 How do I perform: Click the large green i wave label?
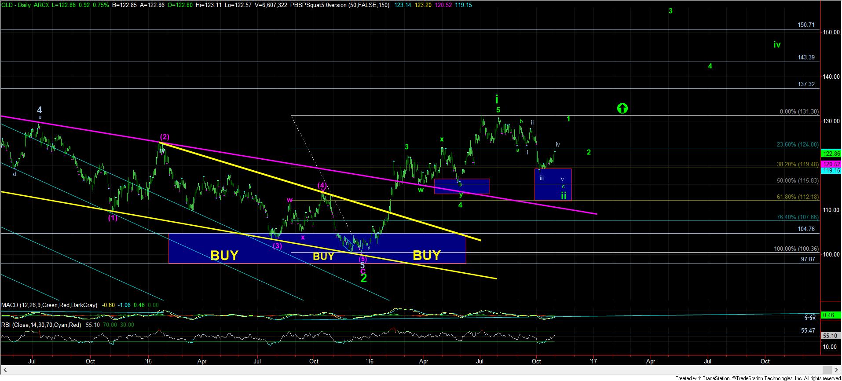497,99
